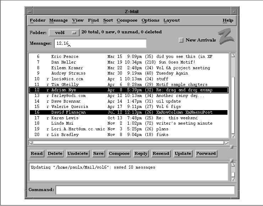
Task: Click horizontal scrollbar left arrow under message list
Action: pos(31,143)
